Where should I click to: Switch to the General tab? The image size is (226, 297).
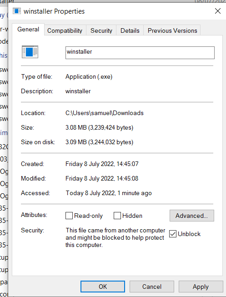[x=28, y=30]
